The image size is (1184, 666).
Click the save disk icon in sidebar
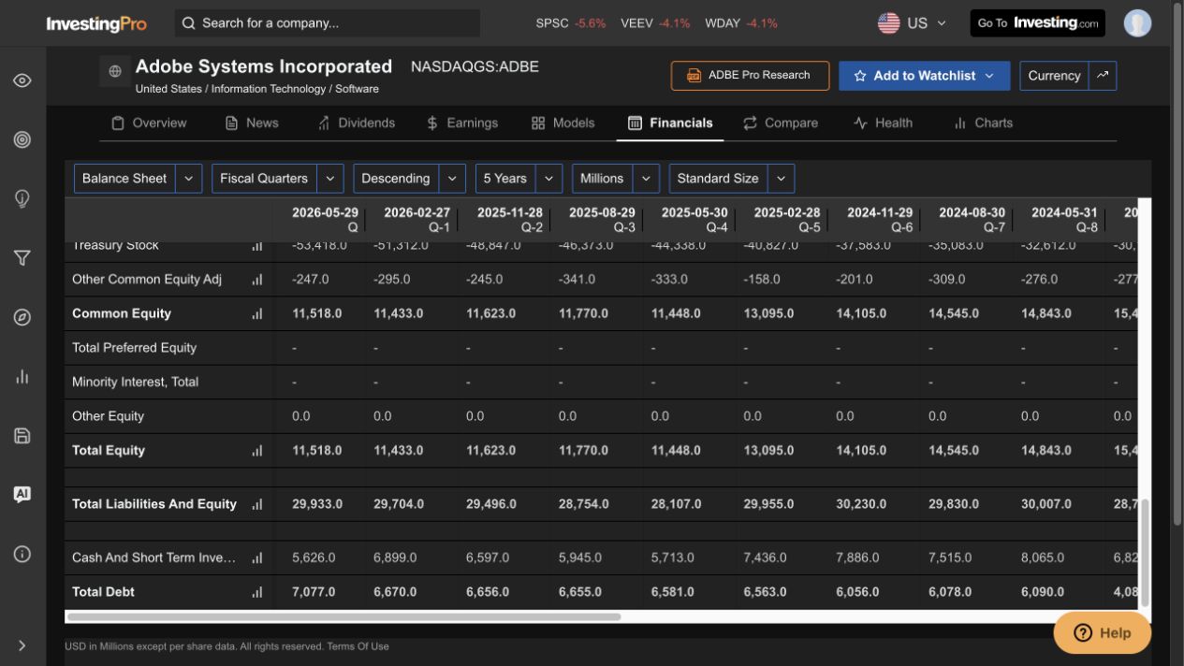pyautogui.click(x=22, y=435)
